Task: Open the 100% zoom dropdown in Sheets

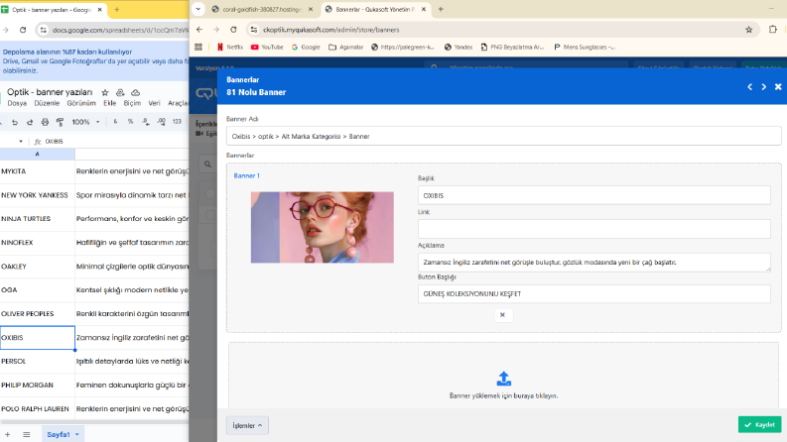Action: tap(85, 122)
